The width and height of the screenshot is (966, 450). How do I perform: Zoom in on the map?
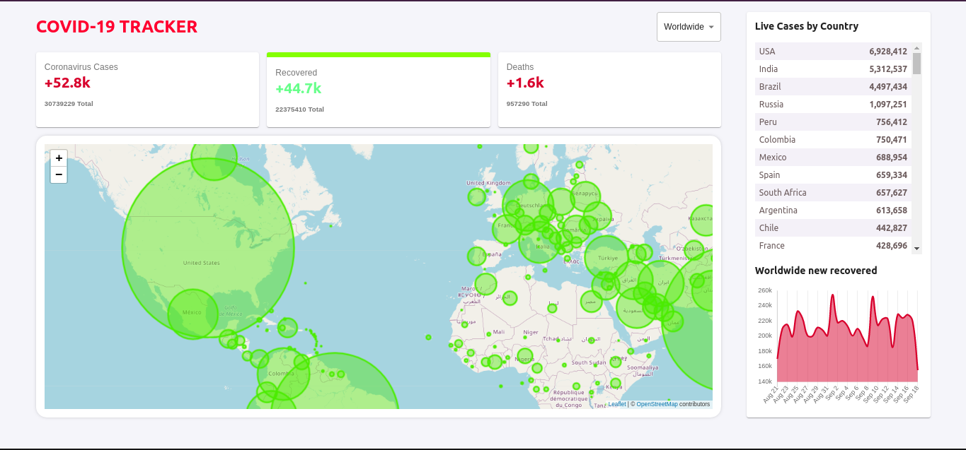pyautogui.click(x=59, y=158)
